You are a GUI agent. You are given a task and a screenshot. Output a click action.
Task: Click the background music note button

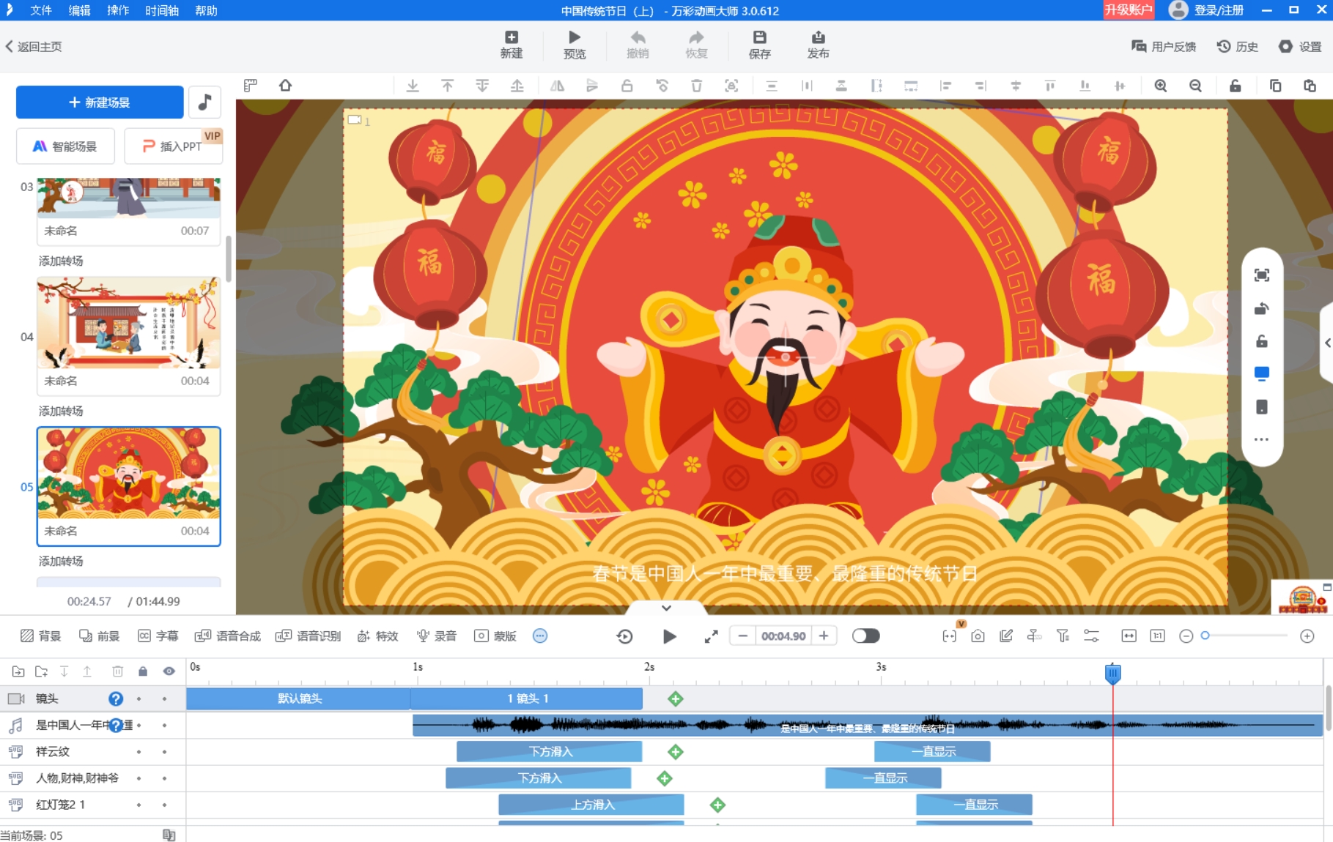point(204,102)
